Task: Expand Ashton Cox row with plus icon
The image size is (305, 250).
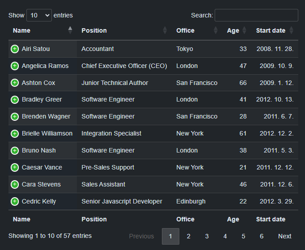Action: [x=15, y=83]
